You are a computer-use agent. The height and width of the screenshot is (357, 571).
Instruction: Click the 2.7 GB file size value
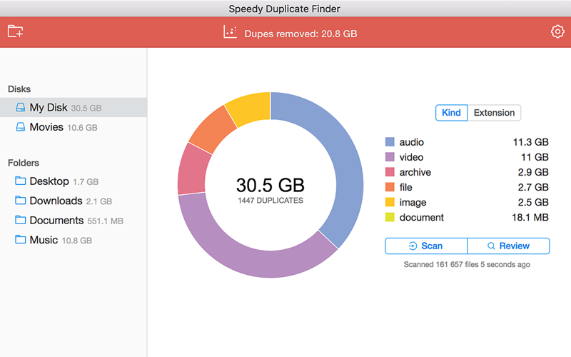click(x=533, y=187)
